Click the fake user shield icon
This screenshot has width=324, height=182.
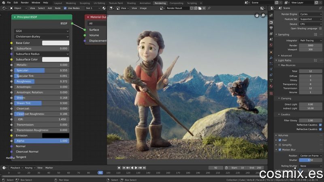click(x=192, y=8)
